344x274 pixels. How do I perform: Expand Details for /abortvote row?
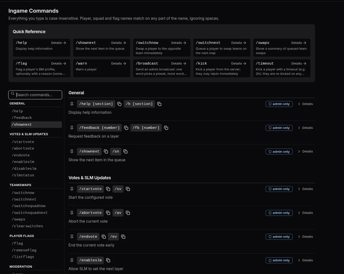pyautogui.click(x=305, y=213)
